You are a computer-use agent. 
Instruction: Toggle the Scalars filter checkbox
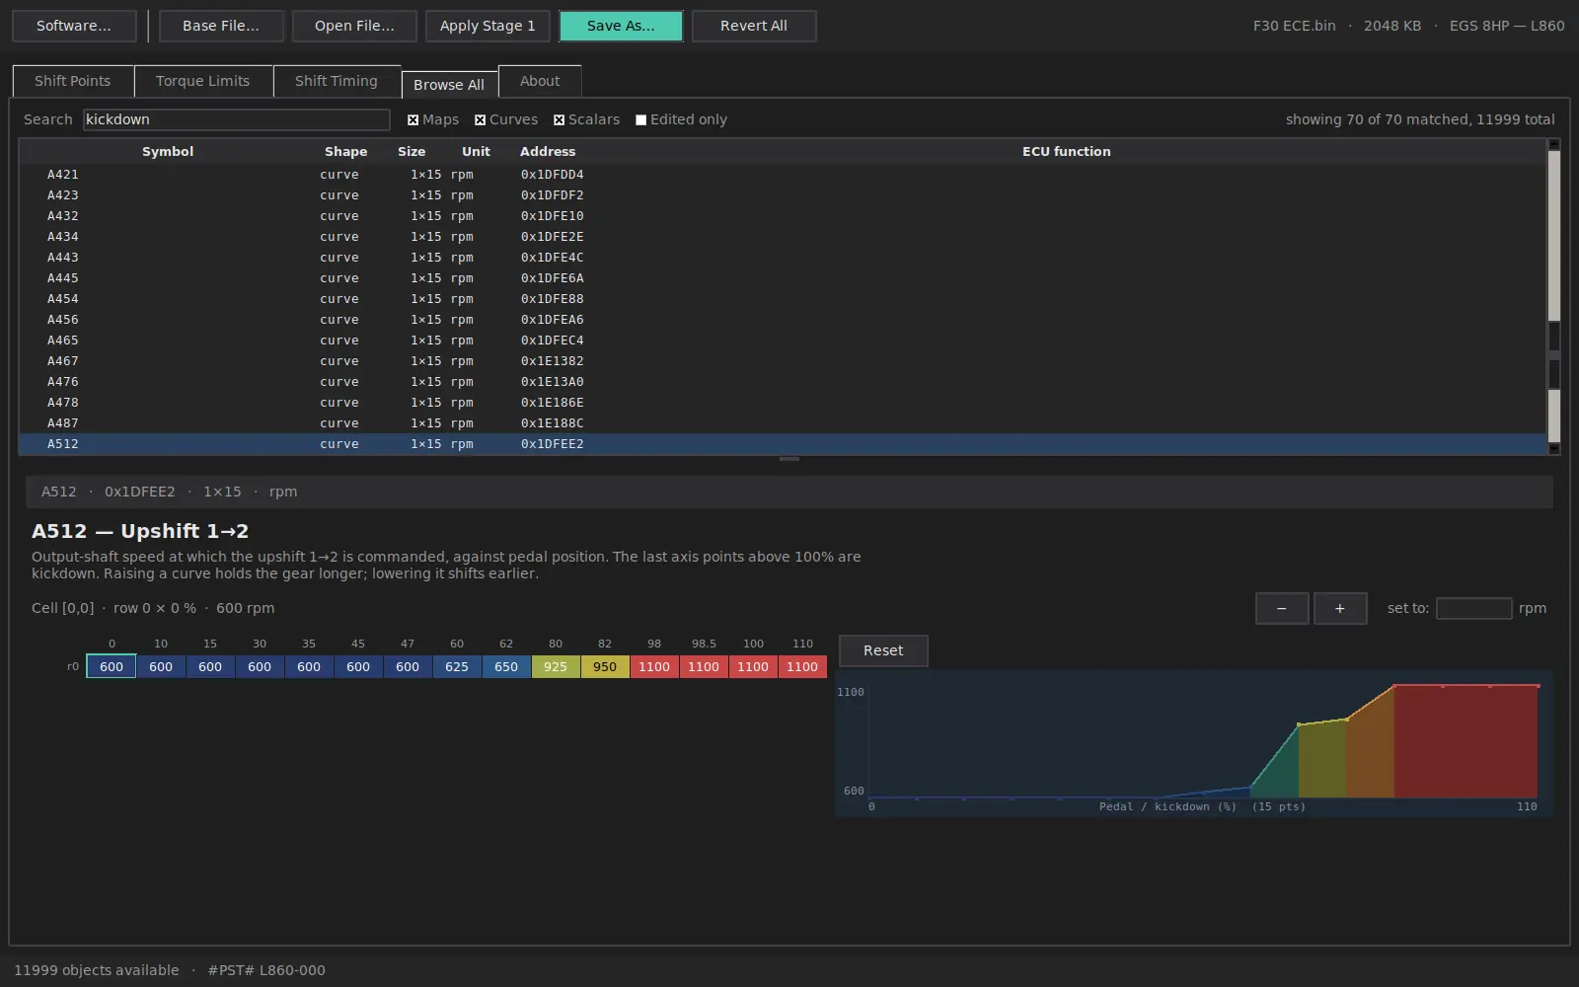click(560, 120)
